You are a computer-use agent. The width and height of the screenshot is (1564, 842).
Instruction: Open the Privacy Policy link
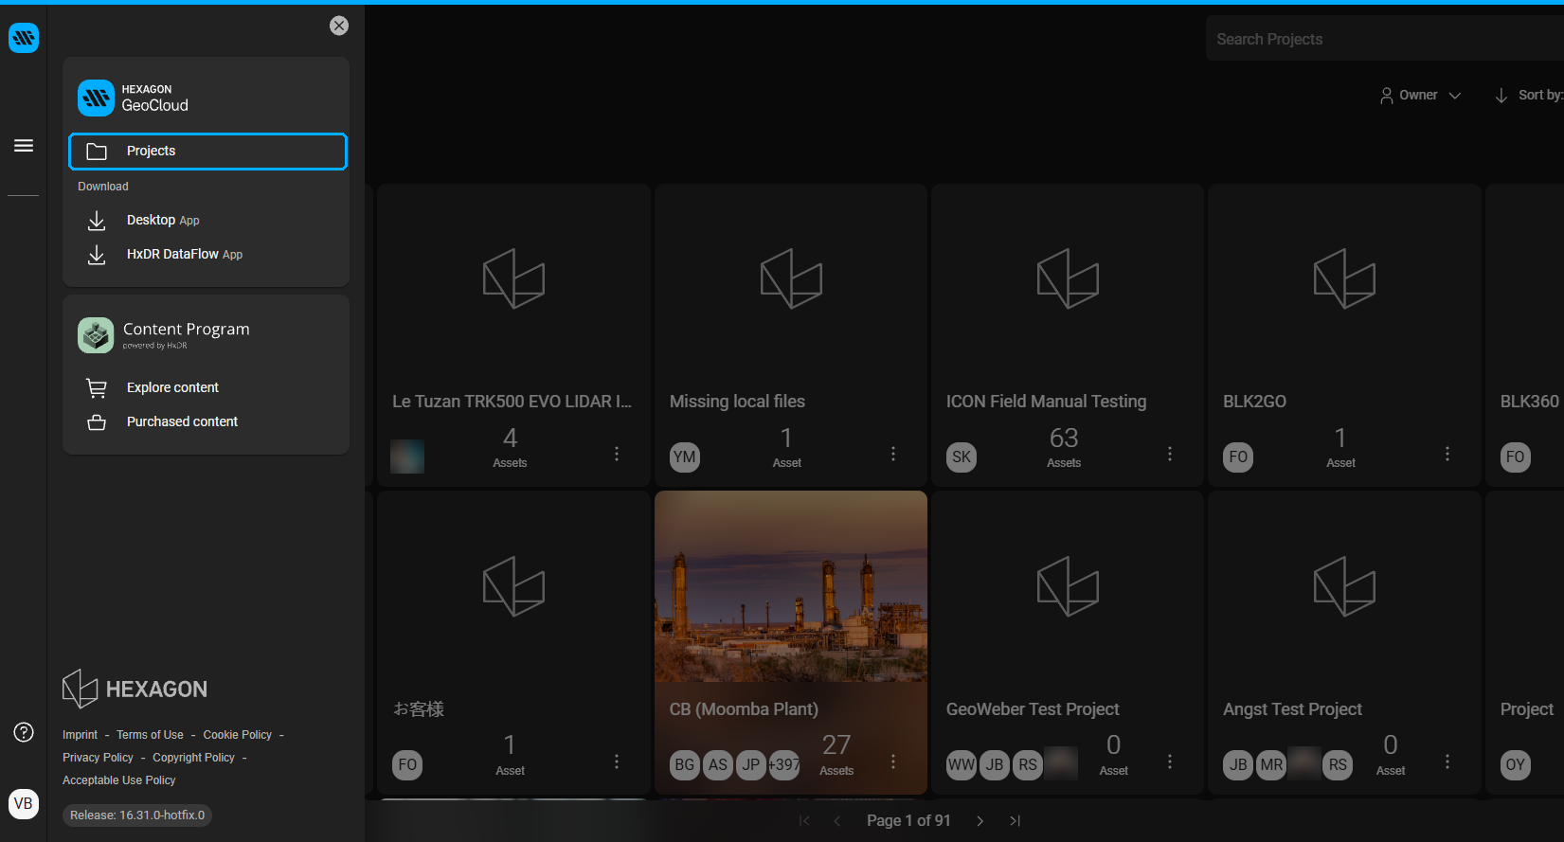pos(98,758)
